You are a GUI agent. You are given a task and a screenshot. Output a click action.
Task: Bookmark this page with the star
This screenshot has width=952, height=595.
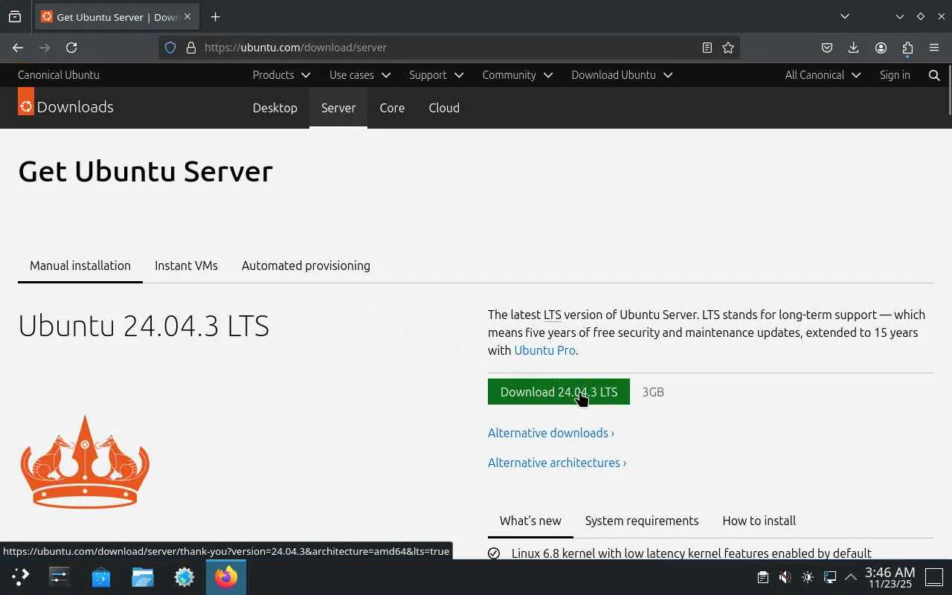tap(728, 48)
